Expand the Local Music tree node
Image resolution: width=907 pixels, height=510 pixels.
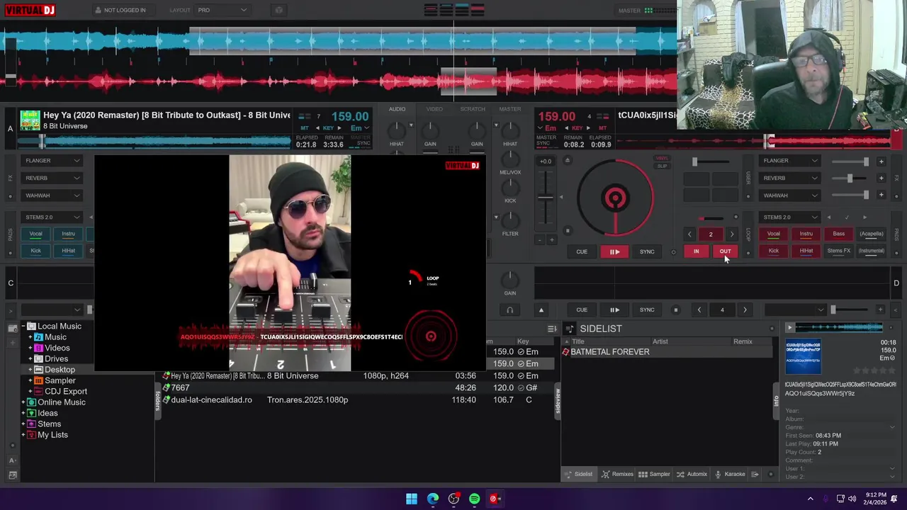point(23,327)
